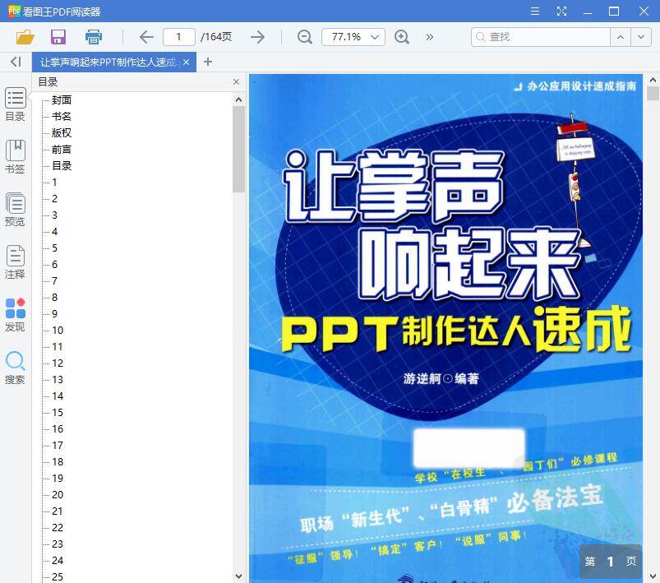Find next search result down arrow
660x583 pixels.
(640, 37)
